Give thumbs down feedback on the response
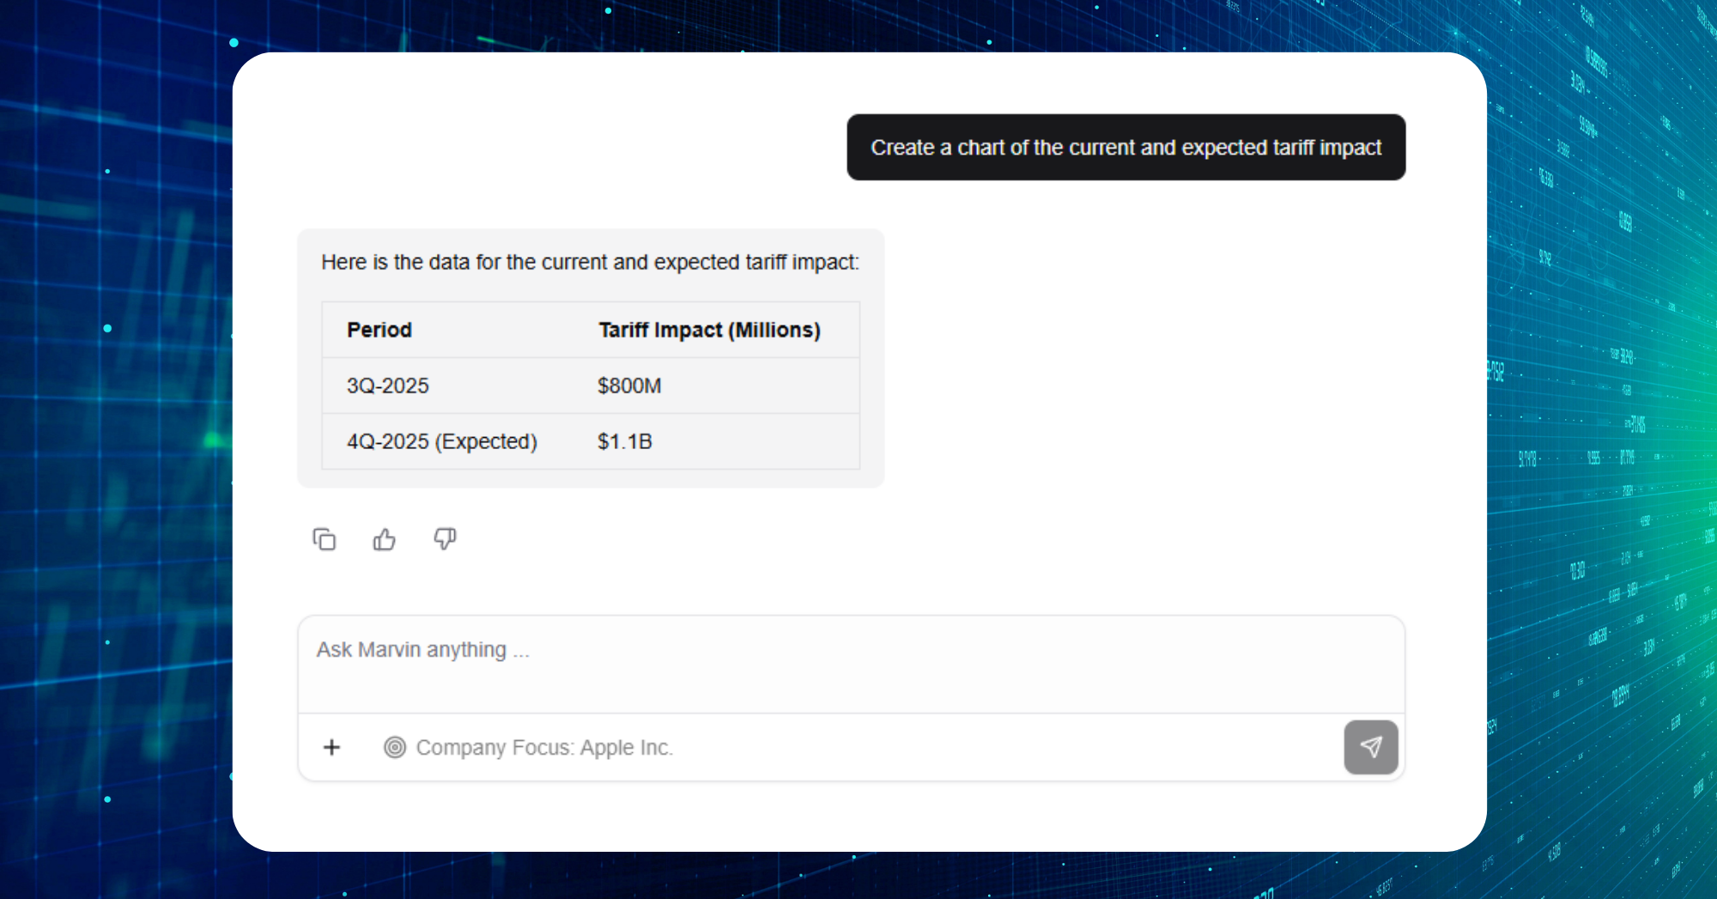Image resolution: width=1717 pixels, height=899 pixels. coord(444,540)
